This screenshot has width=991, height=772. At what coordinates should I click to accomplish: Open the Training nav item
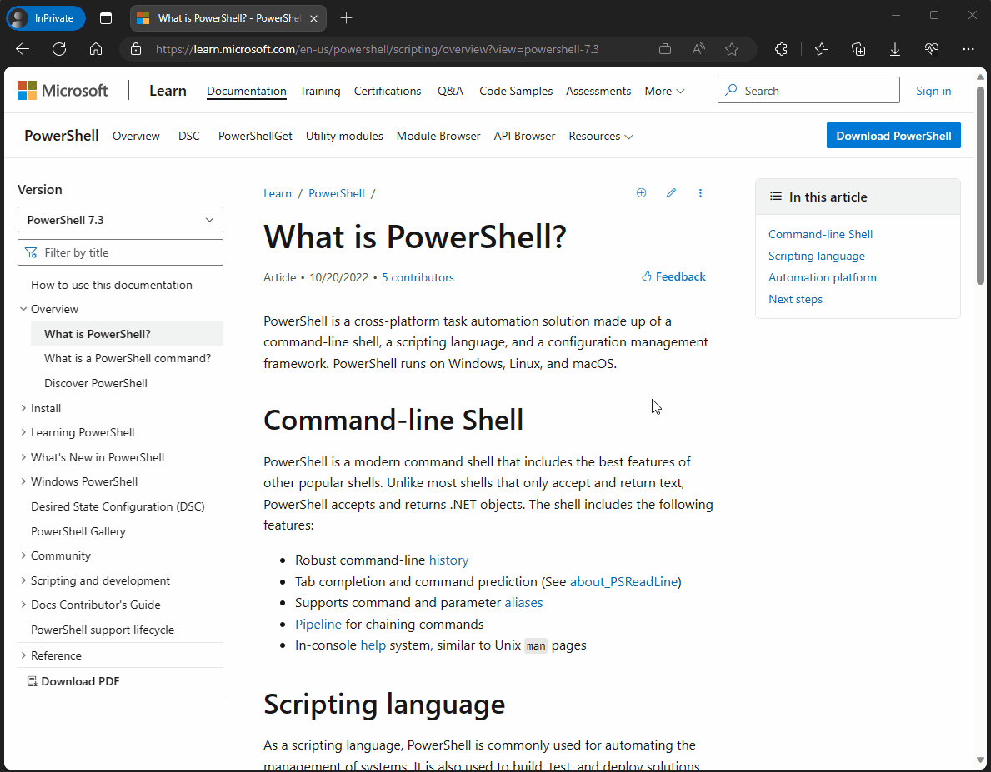pyautogui.click(x=320, y=91)
